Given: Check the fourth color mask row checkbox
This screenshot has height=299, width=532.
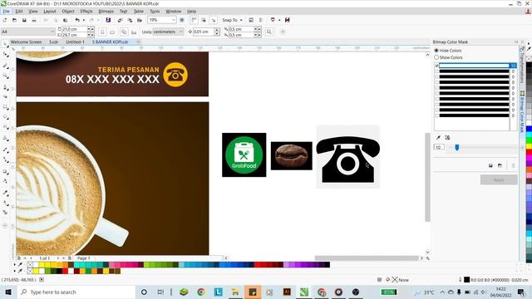Looking at the screenshot, I should 436,82.
